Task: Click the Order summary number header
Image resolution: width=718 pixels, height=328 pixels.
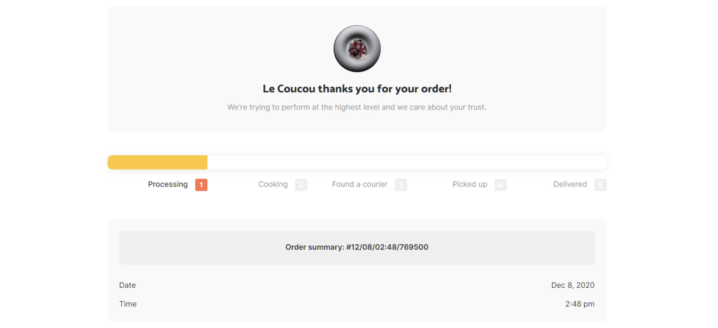Action: click(x=357, y=247)
